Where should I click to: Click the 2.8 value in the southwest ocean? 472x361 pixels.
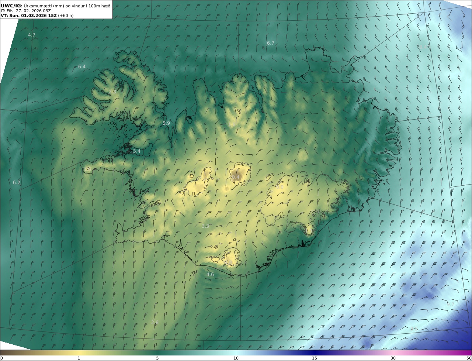[155, 323]
